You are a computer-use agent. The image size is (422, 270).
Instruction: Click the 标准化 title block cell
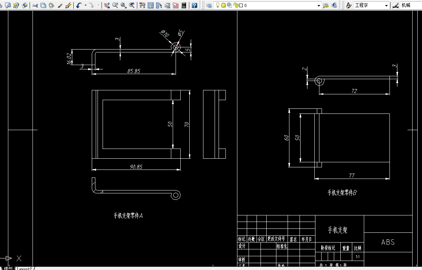tap(282, 246)
